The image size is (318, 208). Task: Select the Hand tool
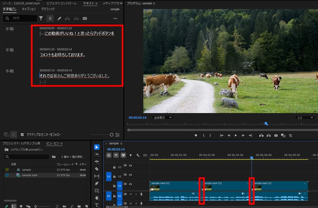coord(97,198)
